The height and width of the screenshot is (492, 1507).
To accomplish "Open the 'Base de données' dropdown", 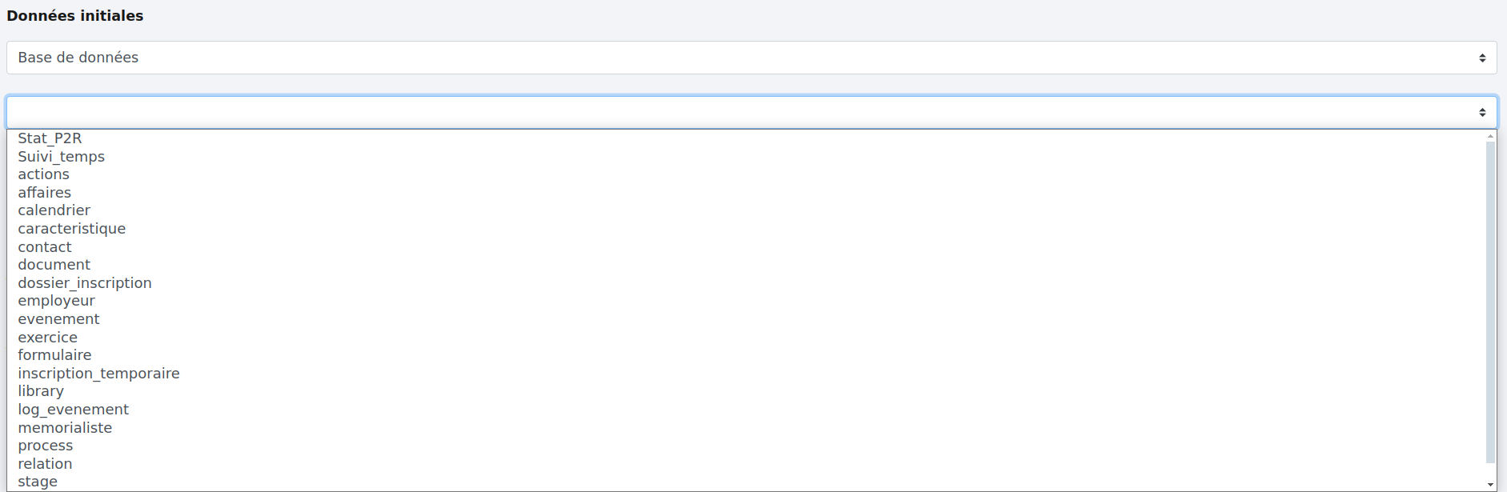I will 751,58.
